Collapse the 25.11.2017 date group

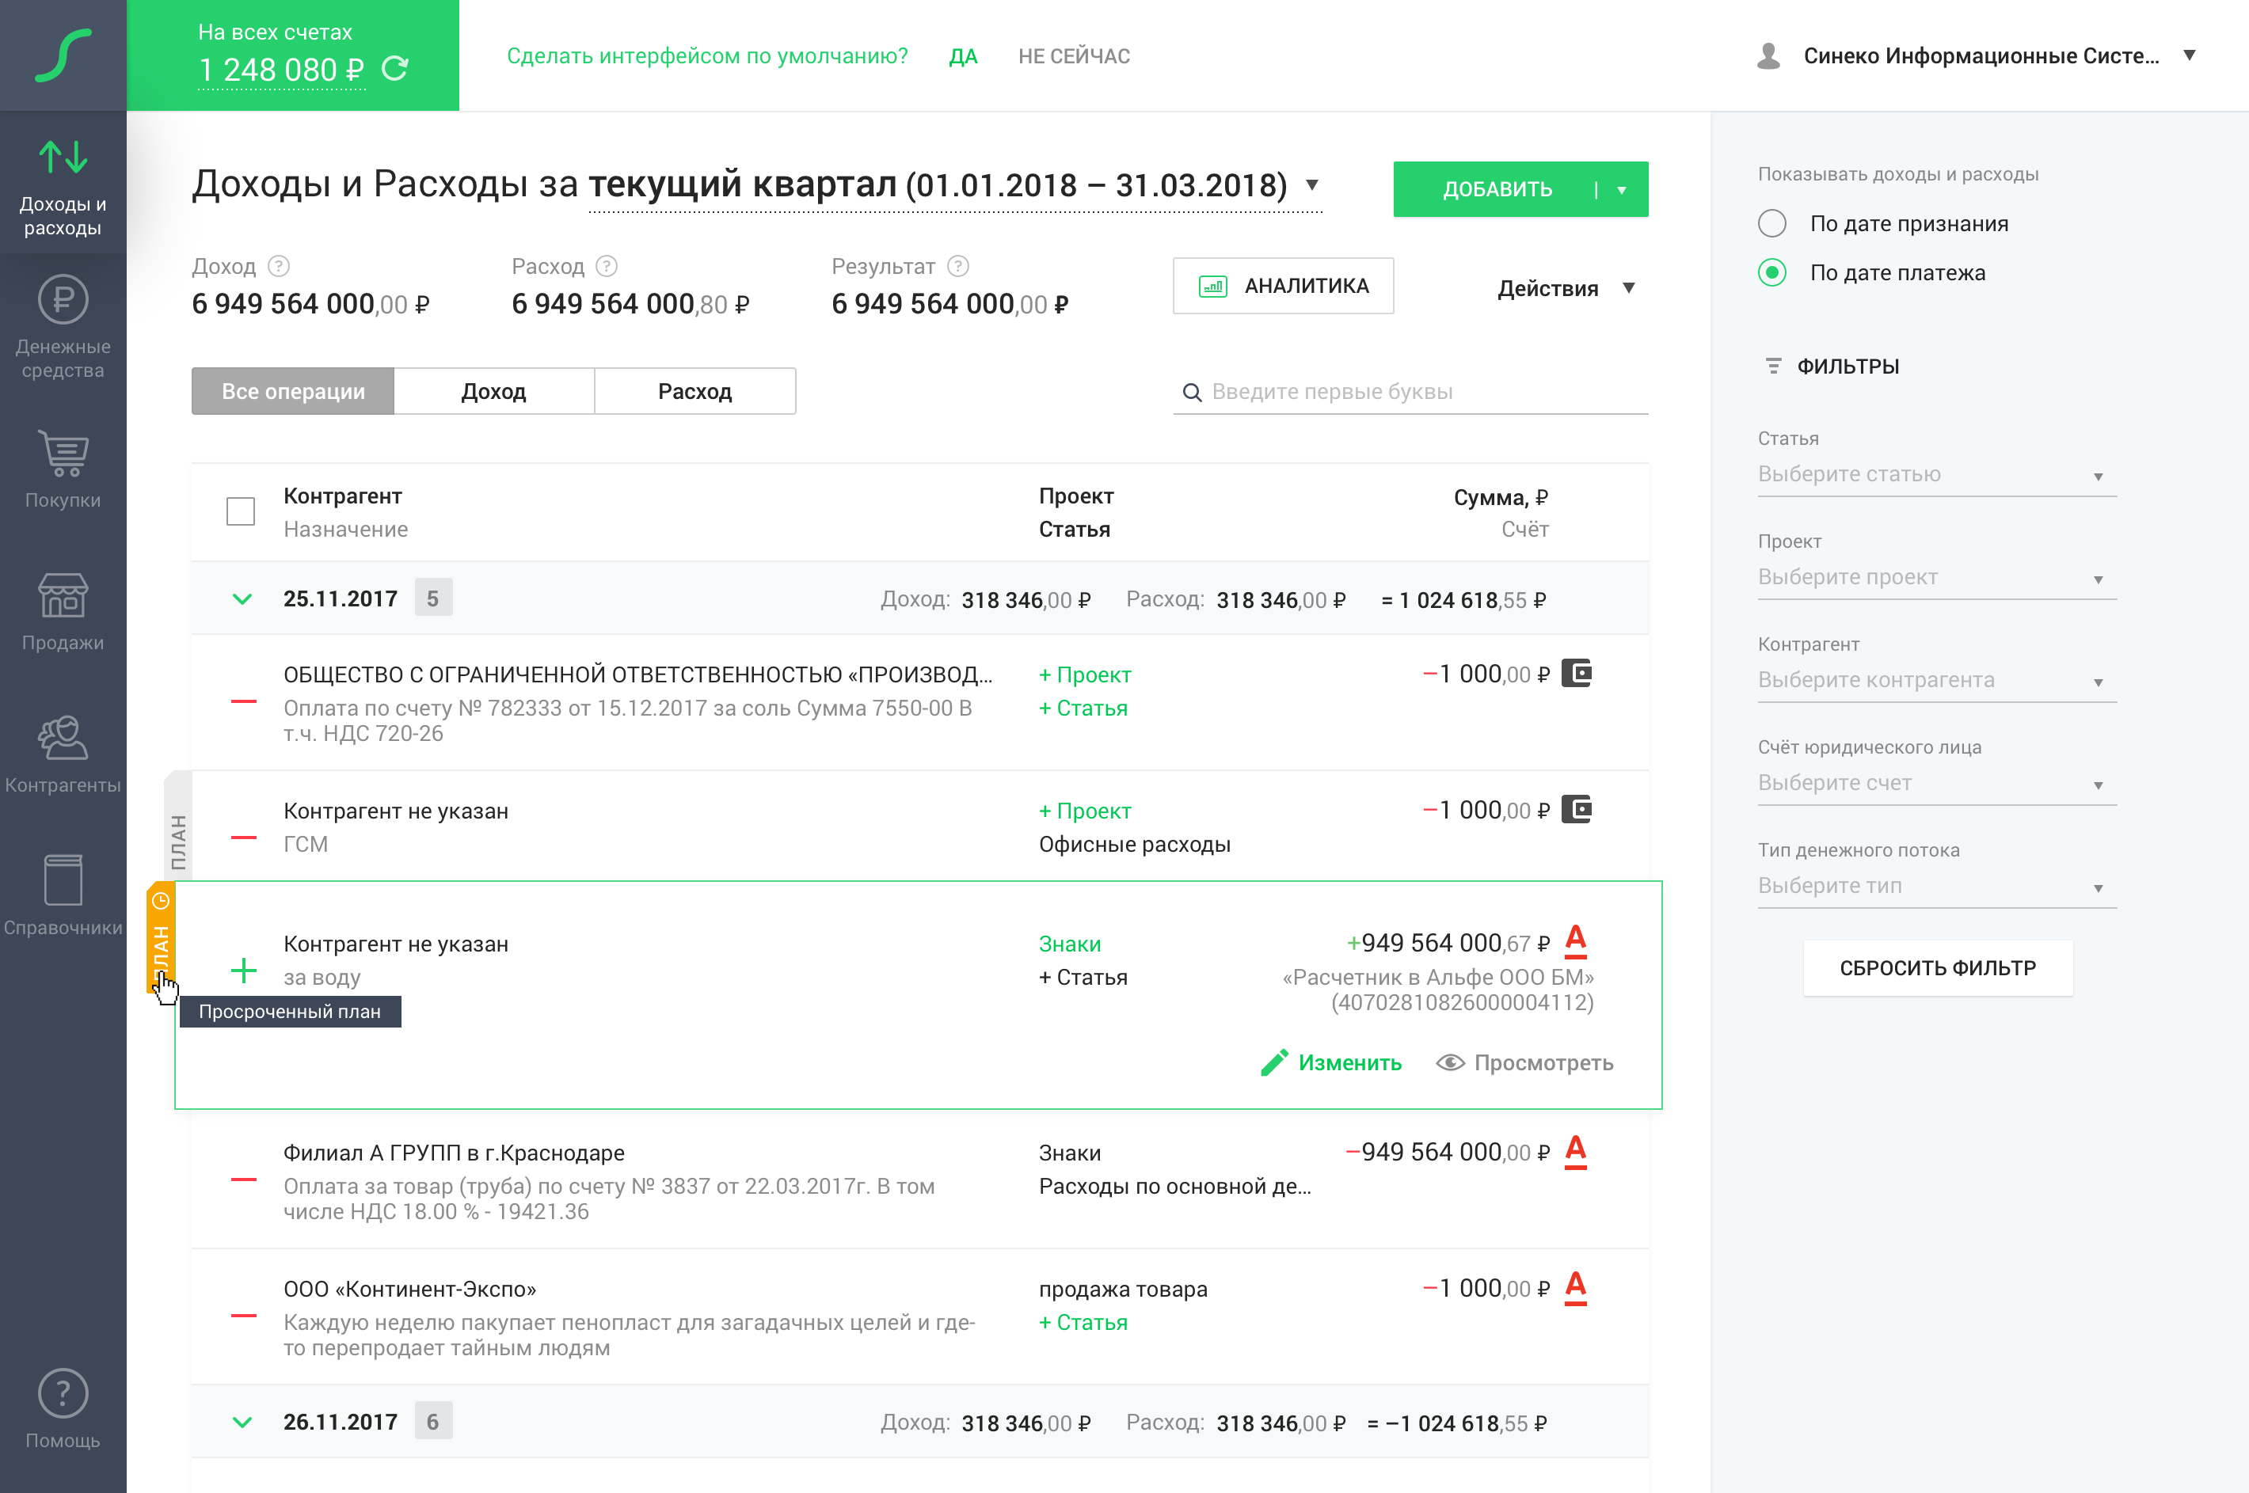pyautogui.click(x=243, y=599)
